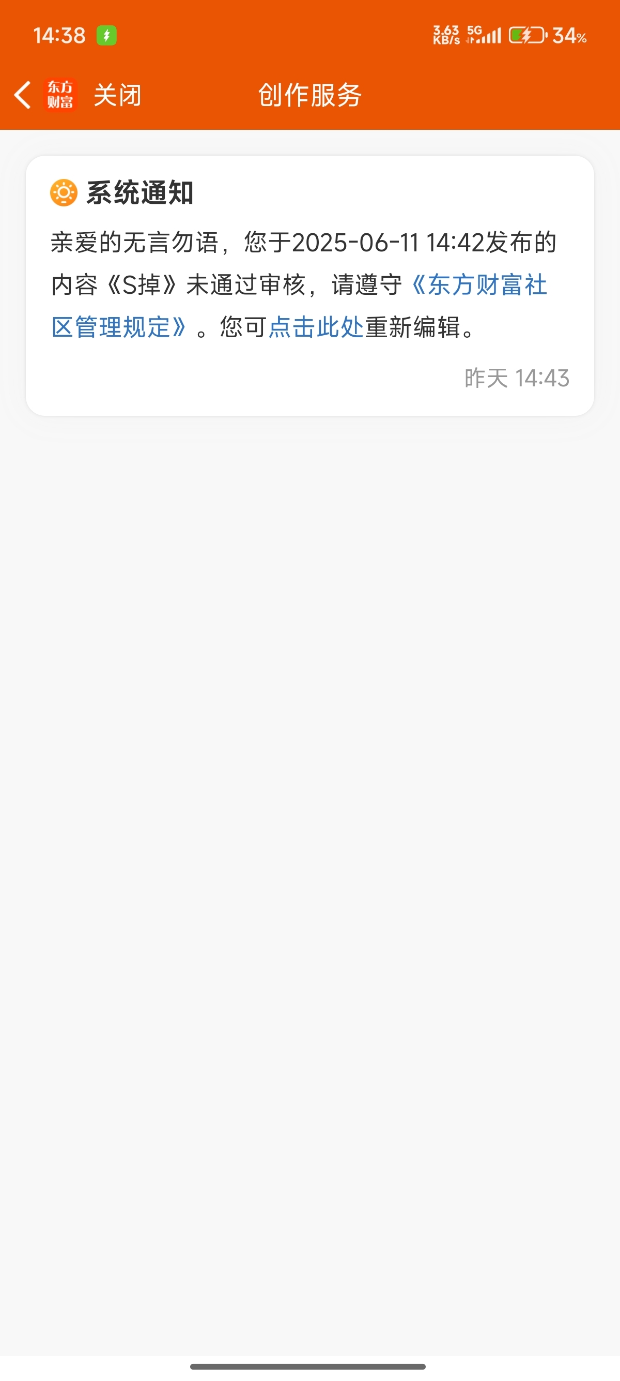Tap the battery charging status icon
Image resolution: width=620 pixels, height=1381 pixels.
pyautogui.click(x=528, y=35)
